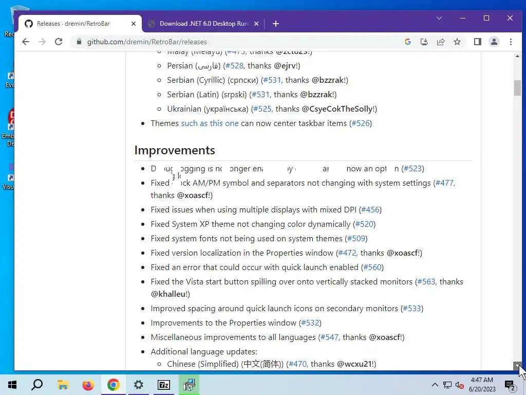Screen dimensions: 526x395
Task: Reload the GitHub releases page
Action: 59,42
